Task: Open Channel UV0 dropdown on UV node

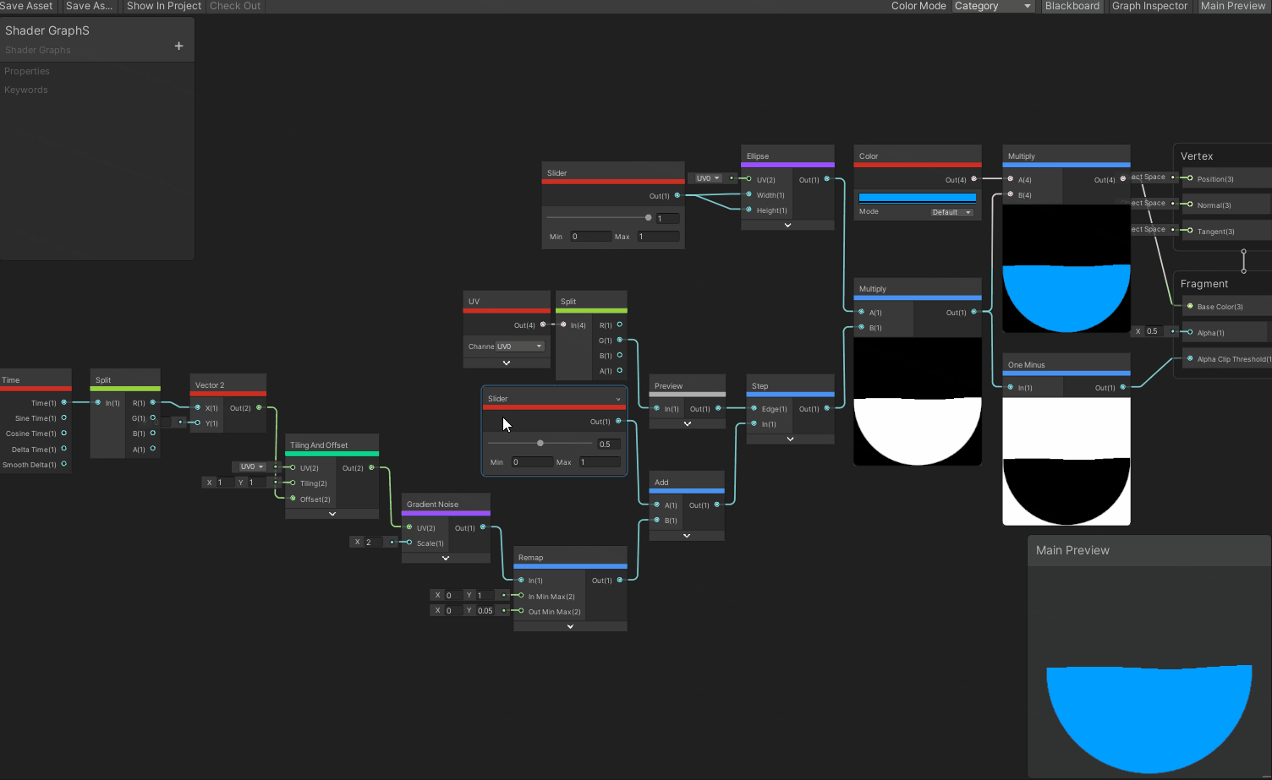Action: (519, 346)
